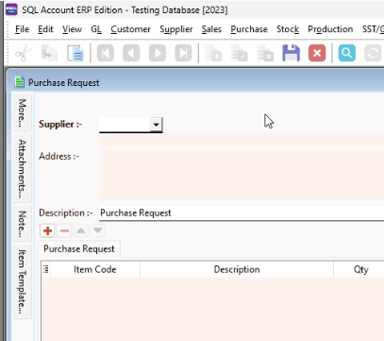Screen dimensions: 384x341
Task: Click the New document toolbar icon
Action: coord(213,53)
